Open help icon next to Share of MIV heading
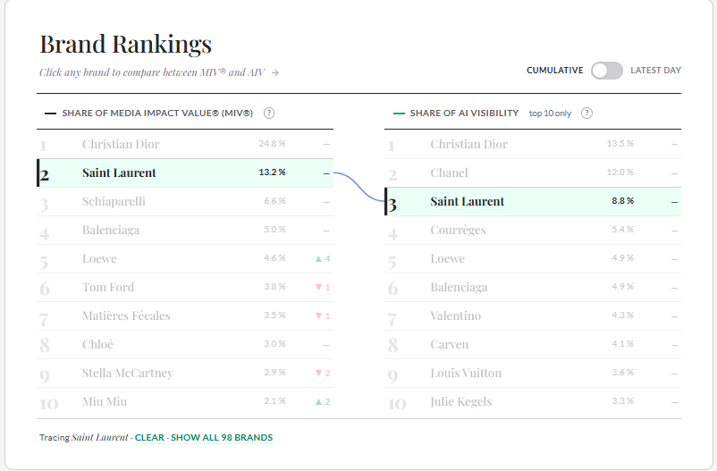Screen dimensions: 717x471 coord(269,113)
